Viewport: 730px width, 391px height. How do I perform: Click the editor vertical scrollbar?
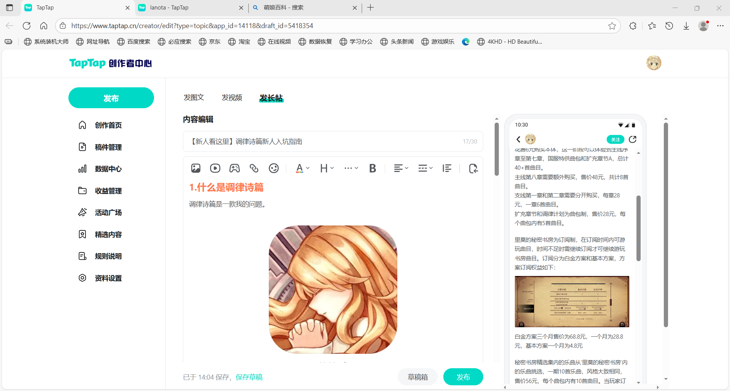(x=497, y=149)
